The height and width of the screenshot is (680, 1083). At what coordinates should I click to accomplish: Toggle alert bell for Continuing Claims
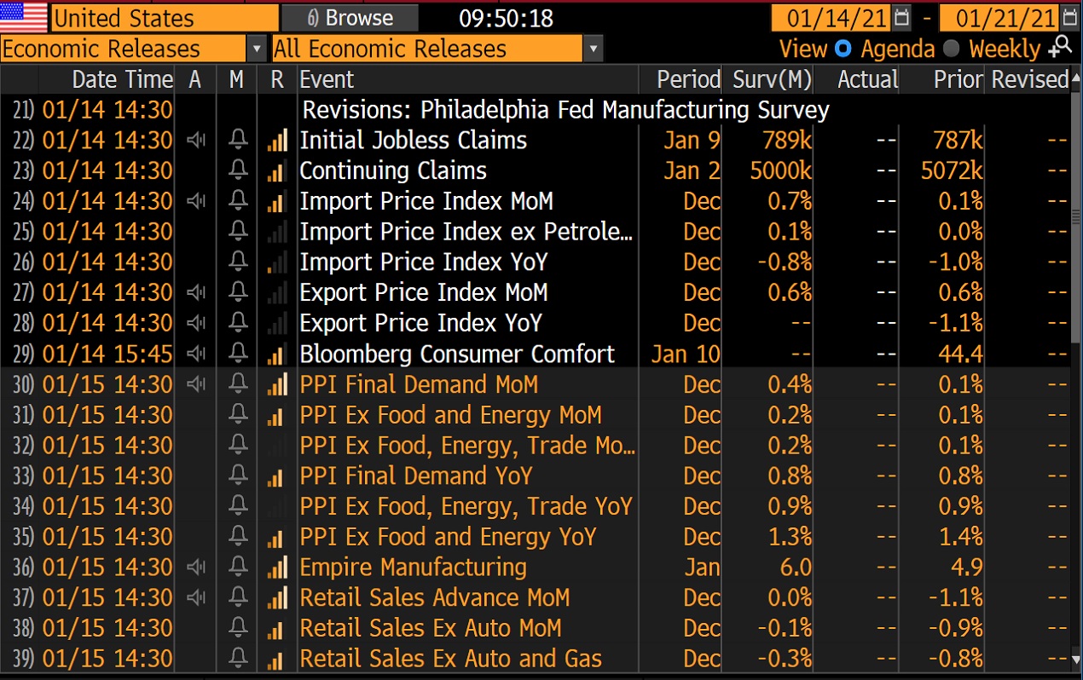point(238,171)
